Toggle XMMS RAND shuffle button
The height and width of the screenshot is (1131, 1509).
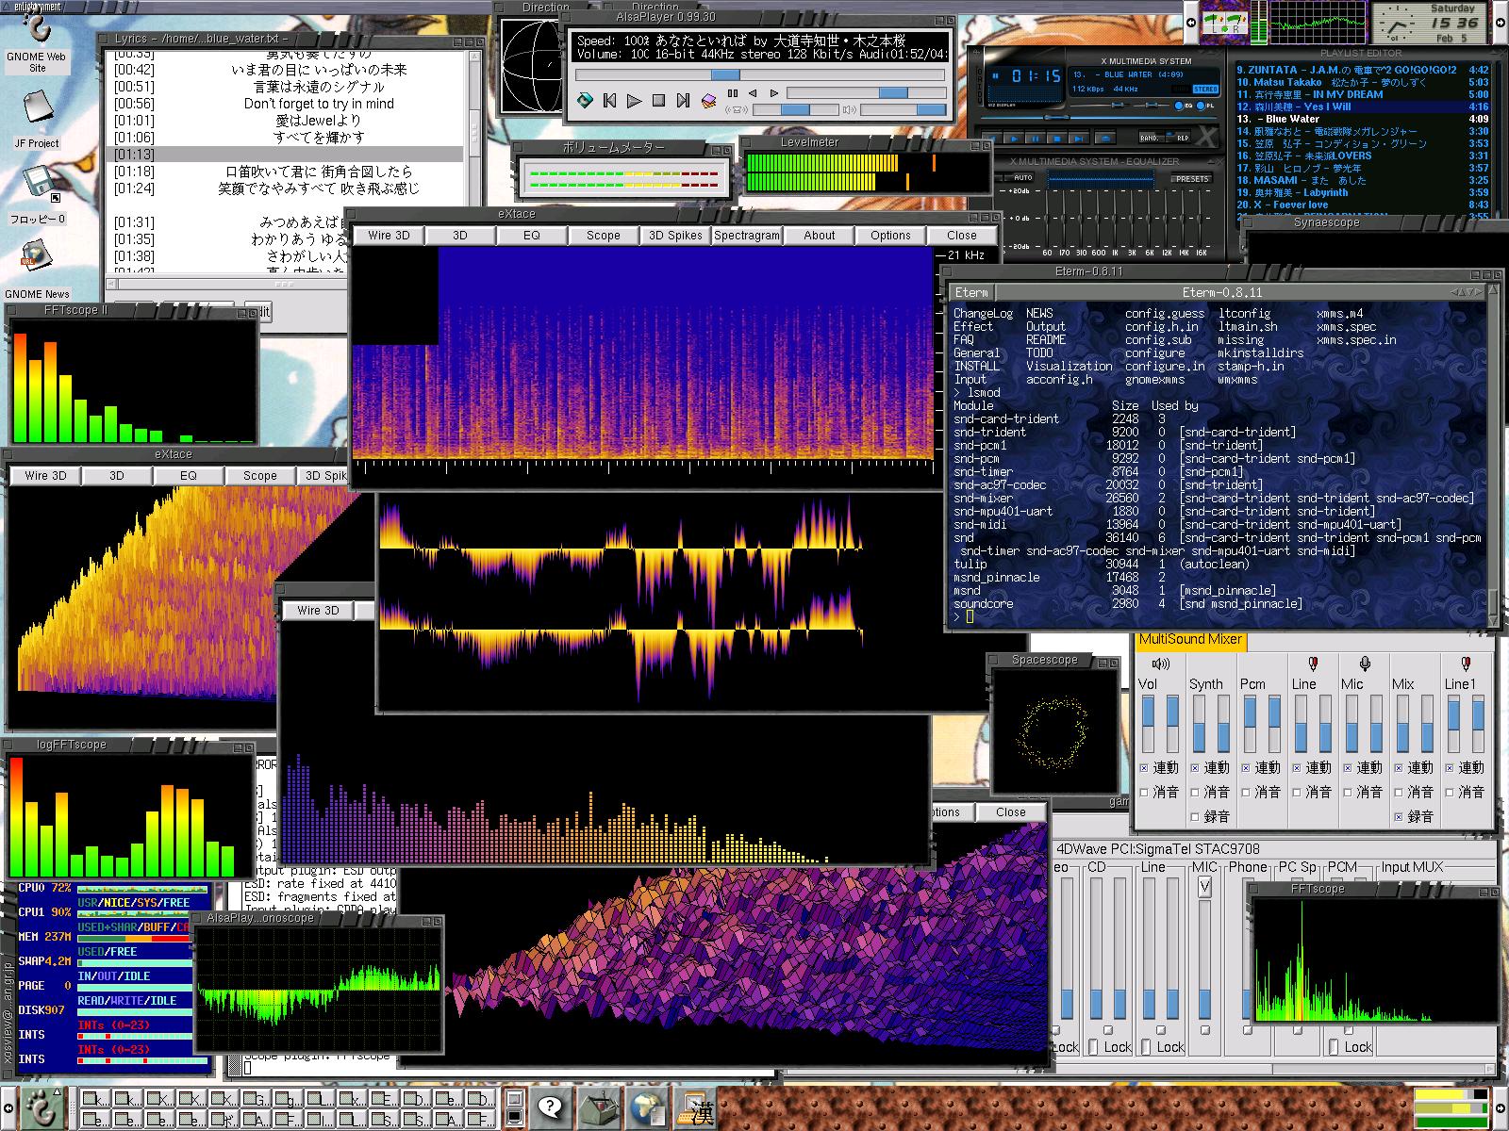1152,138
